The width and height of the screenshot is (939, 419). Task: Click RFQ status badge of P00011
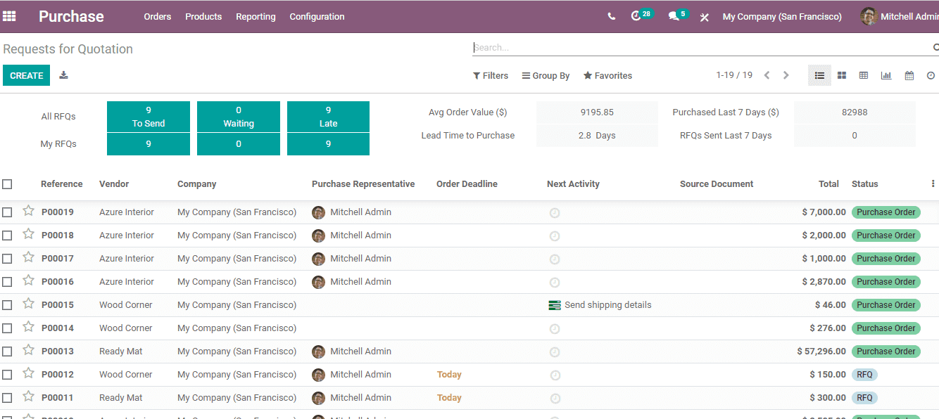pyautogui.click(x=864, y=398)
